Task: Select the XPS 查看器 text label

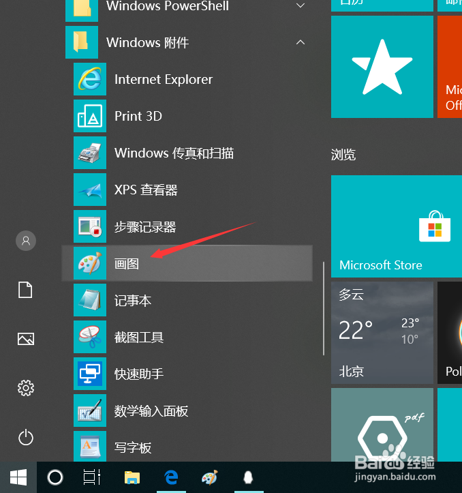Action: (146, 190)
